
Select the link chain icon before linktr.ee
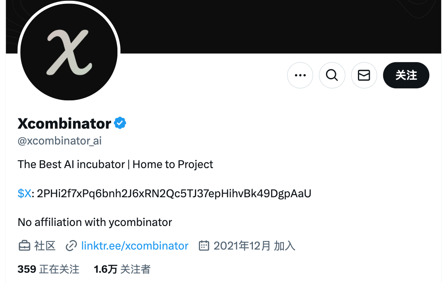click(x=70, y=245)
